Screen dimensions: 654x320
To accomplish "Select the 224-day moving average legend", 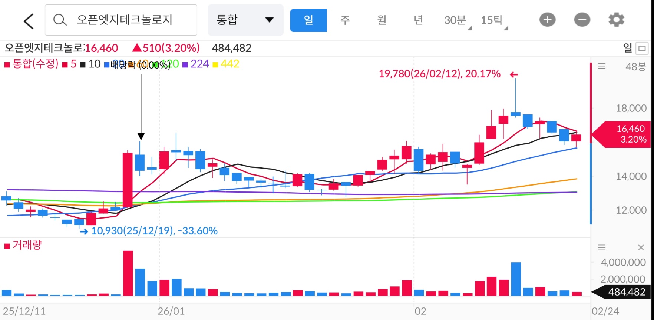I will (196, 64).
